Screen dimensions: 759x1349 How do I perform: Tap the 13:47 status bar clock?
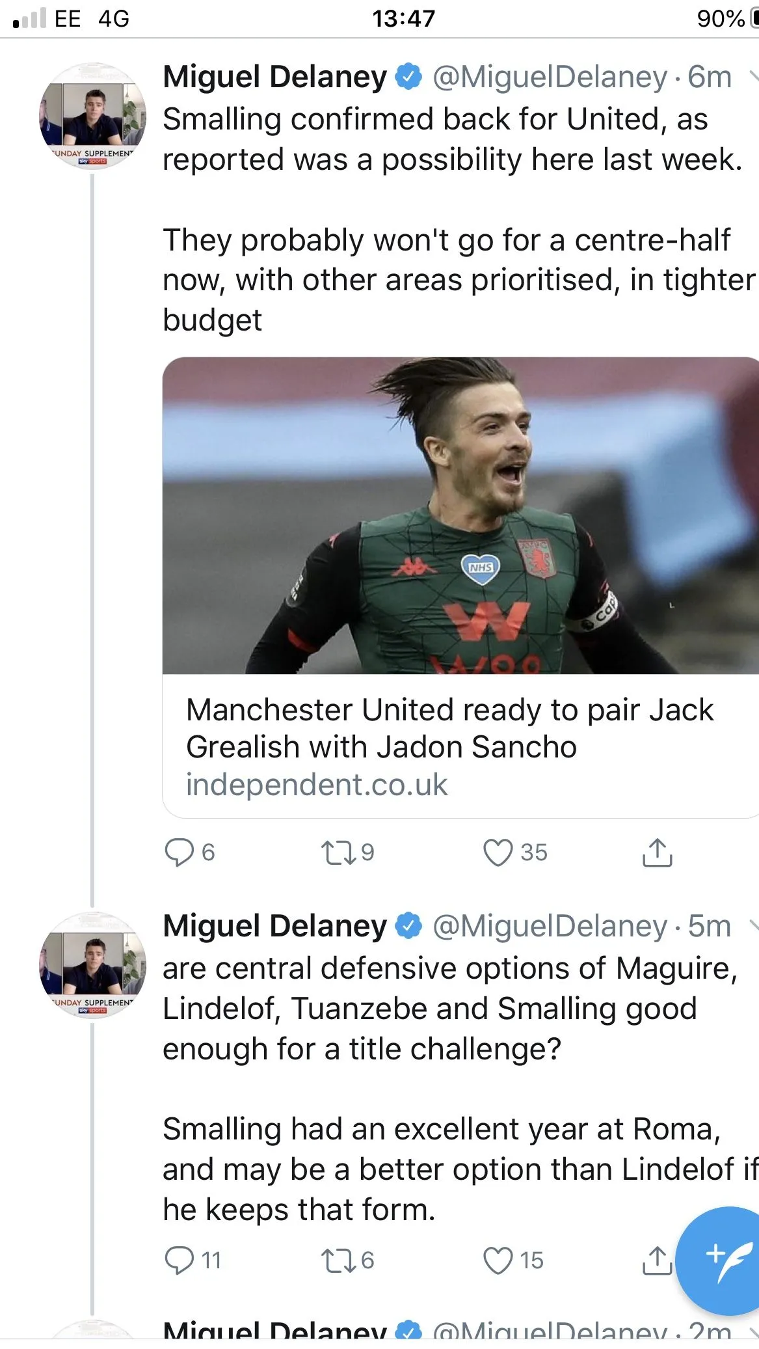(x=403, y=18)
